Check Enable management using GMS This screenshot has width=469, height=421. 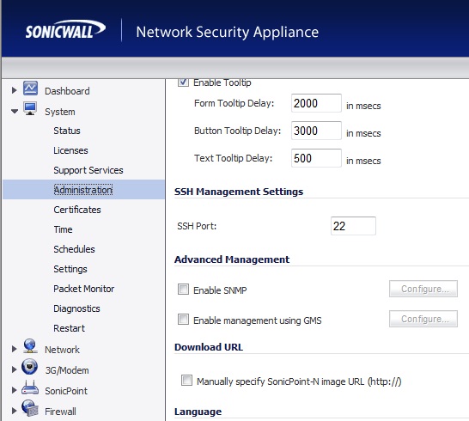(183, 320)
